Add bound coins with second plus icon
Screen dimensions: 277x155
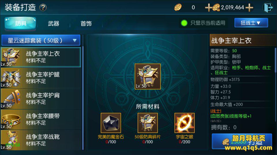coord(249,8)
